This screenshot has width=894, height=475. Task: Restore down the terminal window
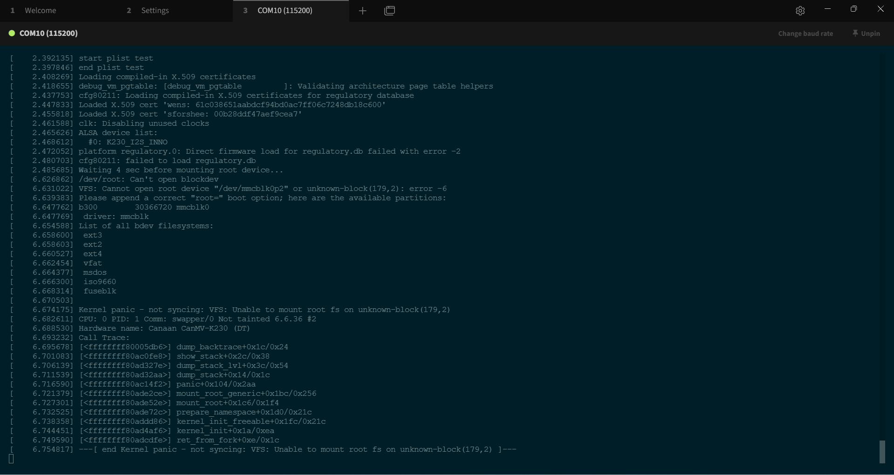[x=853, y=9]
